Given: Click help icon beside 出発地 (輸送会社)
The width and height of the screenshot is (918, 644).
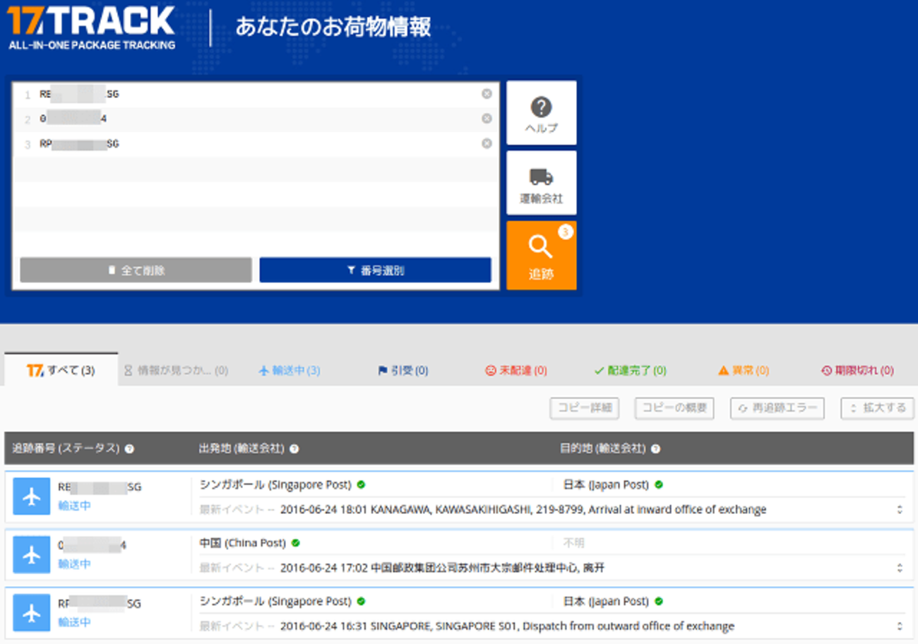Looking at the screenshot, I should pyautogui.click(x=294, y=449).
